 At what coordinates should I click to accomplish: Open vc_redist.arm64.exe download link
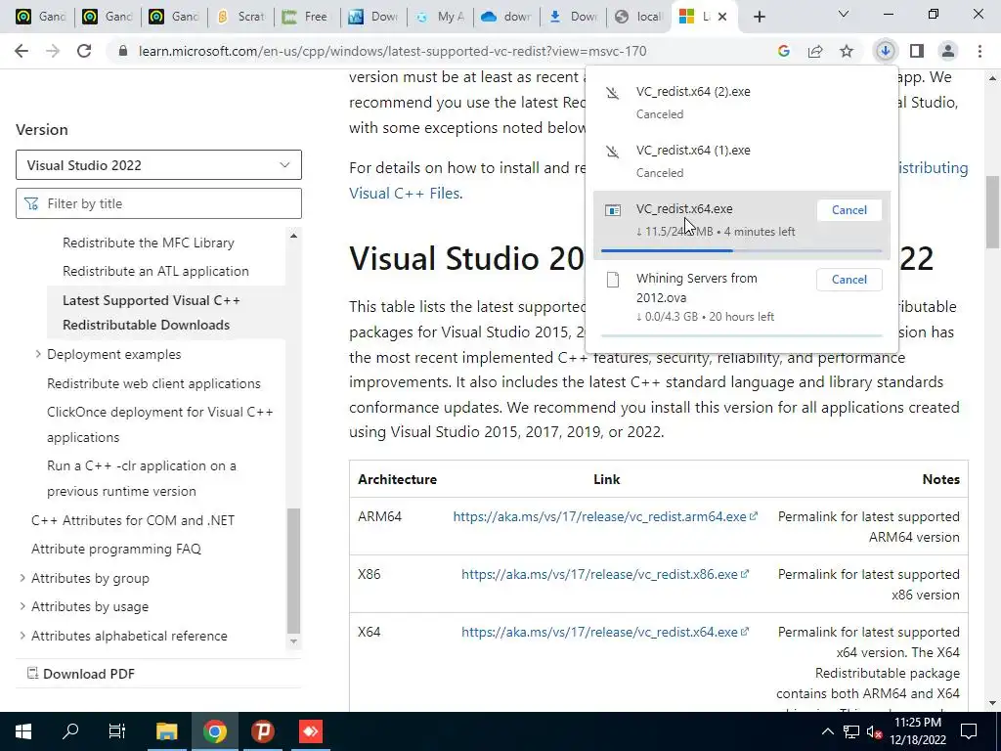(x=604, y=516)
